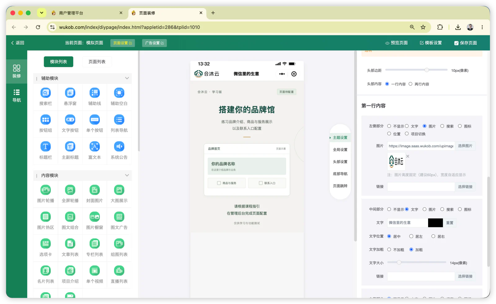Image resolution: width=496 pixels, height=304 pixels.
Task: Add the 标题栏 title bar module
Action: point(46,151)
